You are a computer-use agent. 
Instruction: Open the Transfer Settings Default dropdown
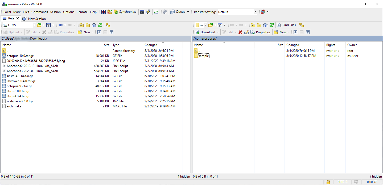pos(255,12)
